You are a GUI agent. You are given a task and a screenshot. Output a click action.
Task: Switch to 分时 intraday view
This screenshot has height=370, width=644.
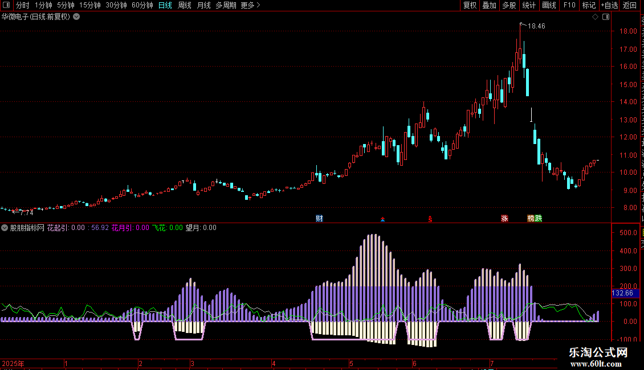pos(23,5)
